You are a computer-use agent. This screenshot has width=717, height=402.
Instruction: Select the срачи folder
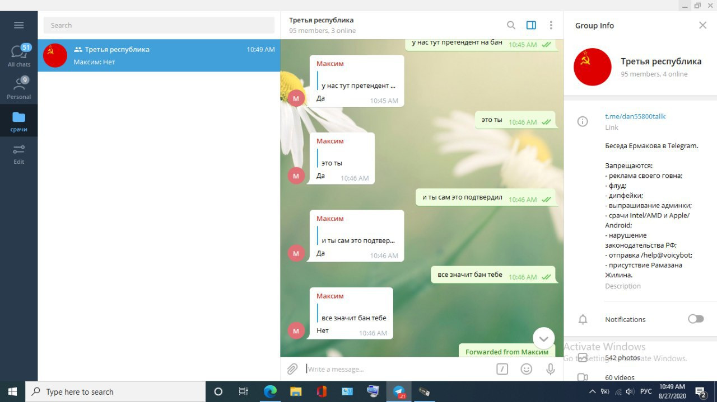click(18, 120)
